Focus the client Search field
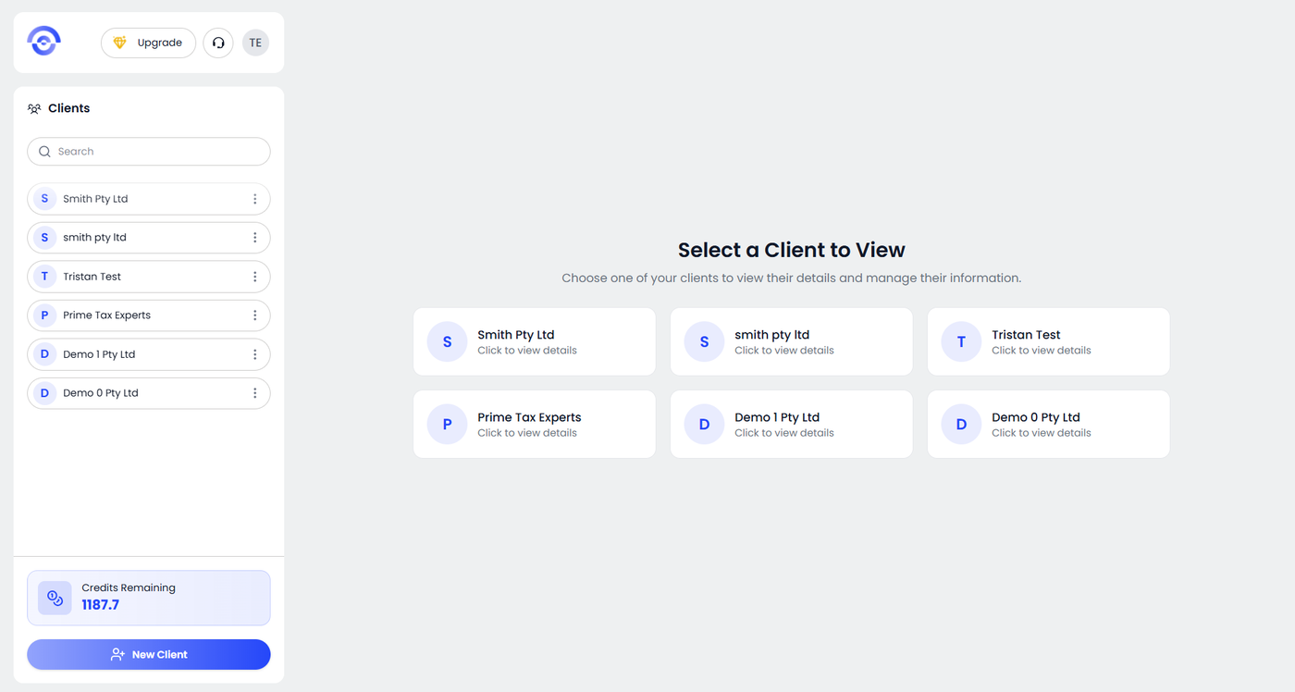 click(x=157, y=152)
